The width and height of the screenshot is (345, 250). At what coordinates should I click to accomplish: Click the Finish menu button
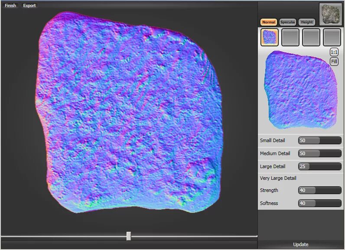click(10, 5)
